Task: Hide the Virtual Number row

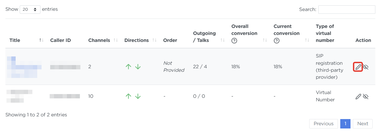Action: pyautogui.click(x=366, y=96)
